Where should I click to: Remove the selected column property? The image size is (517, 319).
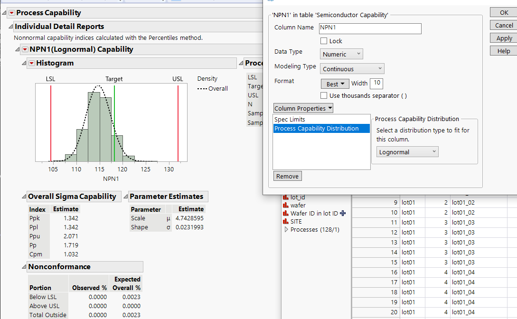[287, 176]
